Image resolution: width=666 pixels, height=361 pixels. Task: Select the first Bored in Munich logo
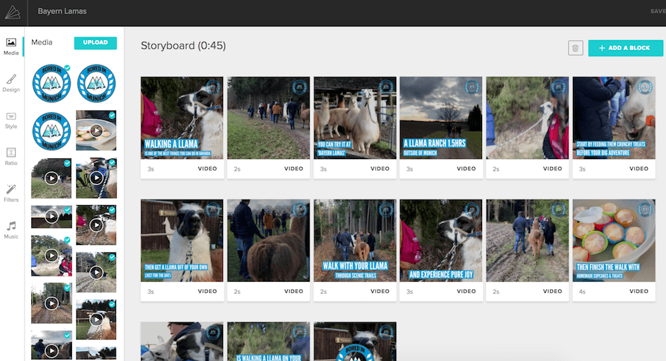[x=51, y=83]
